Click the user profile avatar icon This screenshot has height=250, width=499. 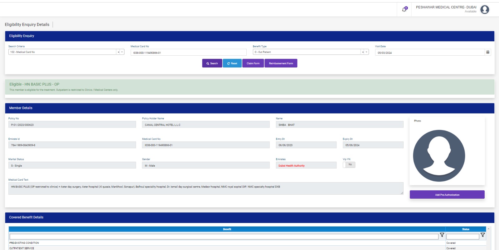[x=485, y=10]
